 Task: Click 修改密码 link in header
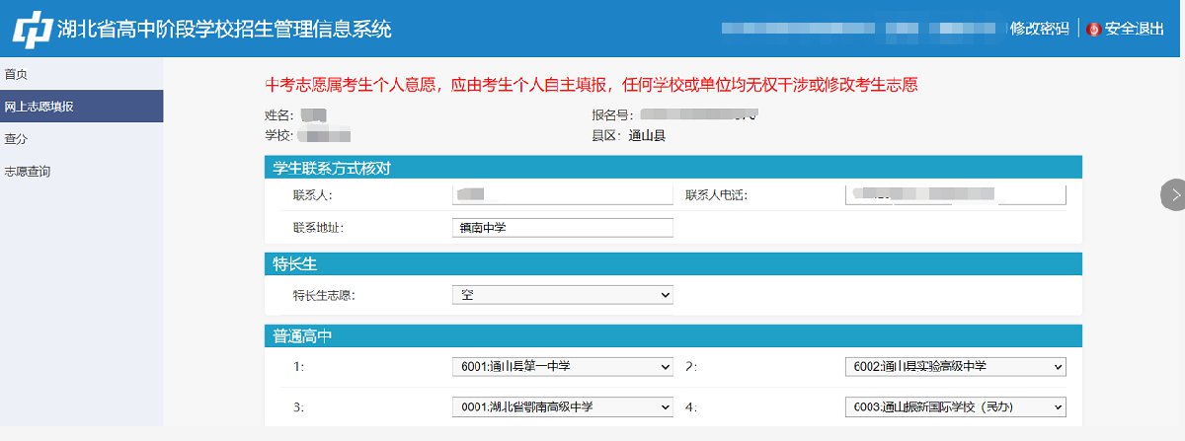(1040, 29)
